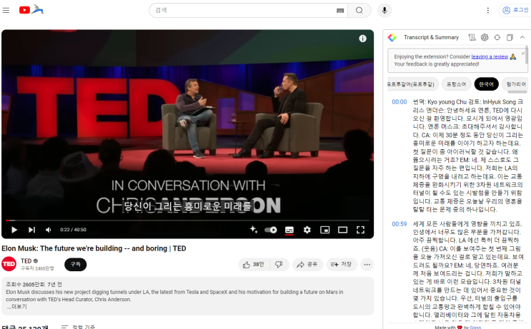Open the TED channel avatar
This screenshot has width=531, height=329.
(9, 264)
